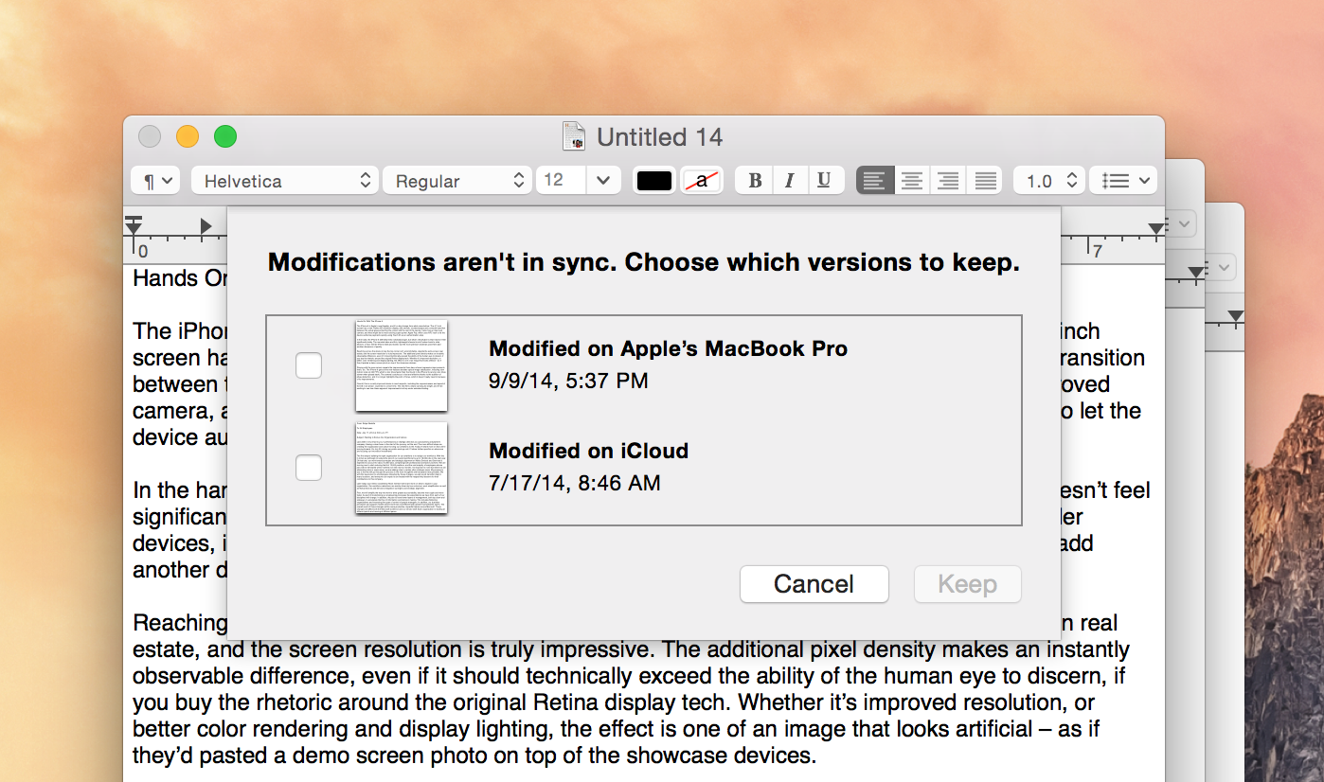Click the "Modified on iCloud" label
1324x782 pixels.
588,451
